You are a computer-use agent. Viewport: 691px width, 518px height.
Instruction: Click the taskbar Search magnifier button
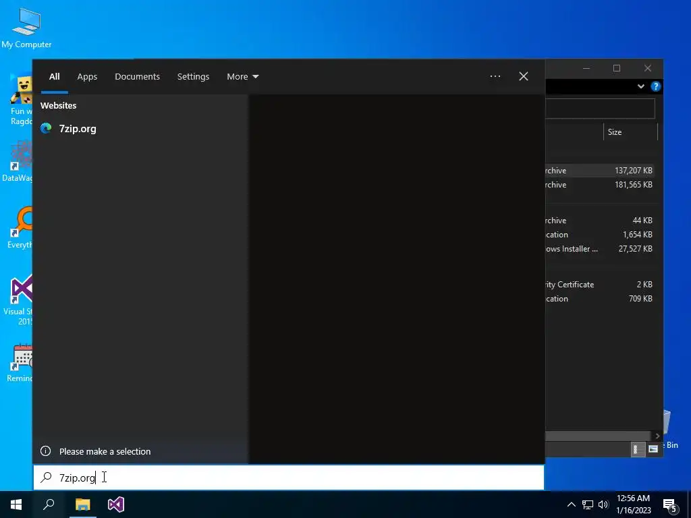(x=49, y=505)
